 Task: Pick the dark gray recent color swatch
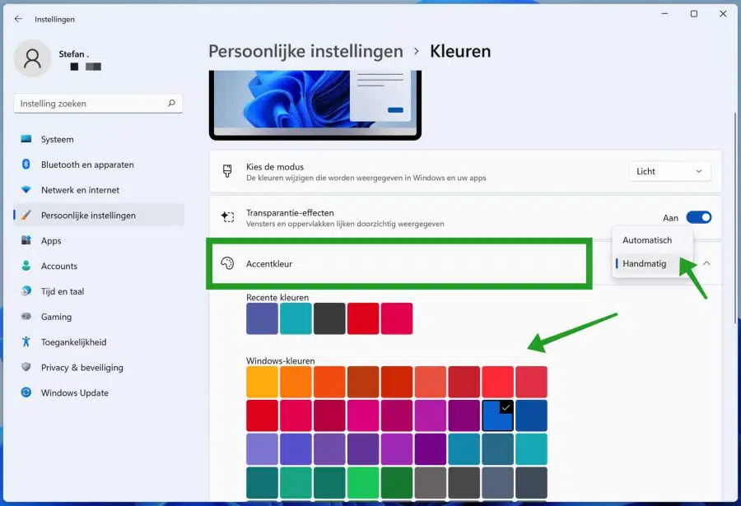(x=329, y=318)
